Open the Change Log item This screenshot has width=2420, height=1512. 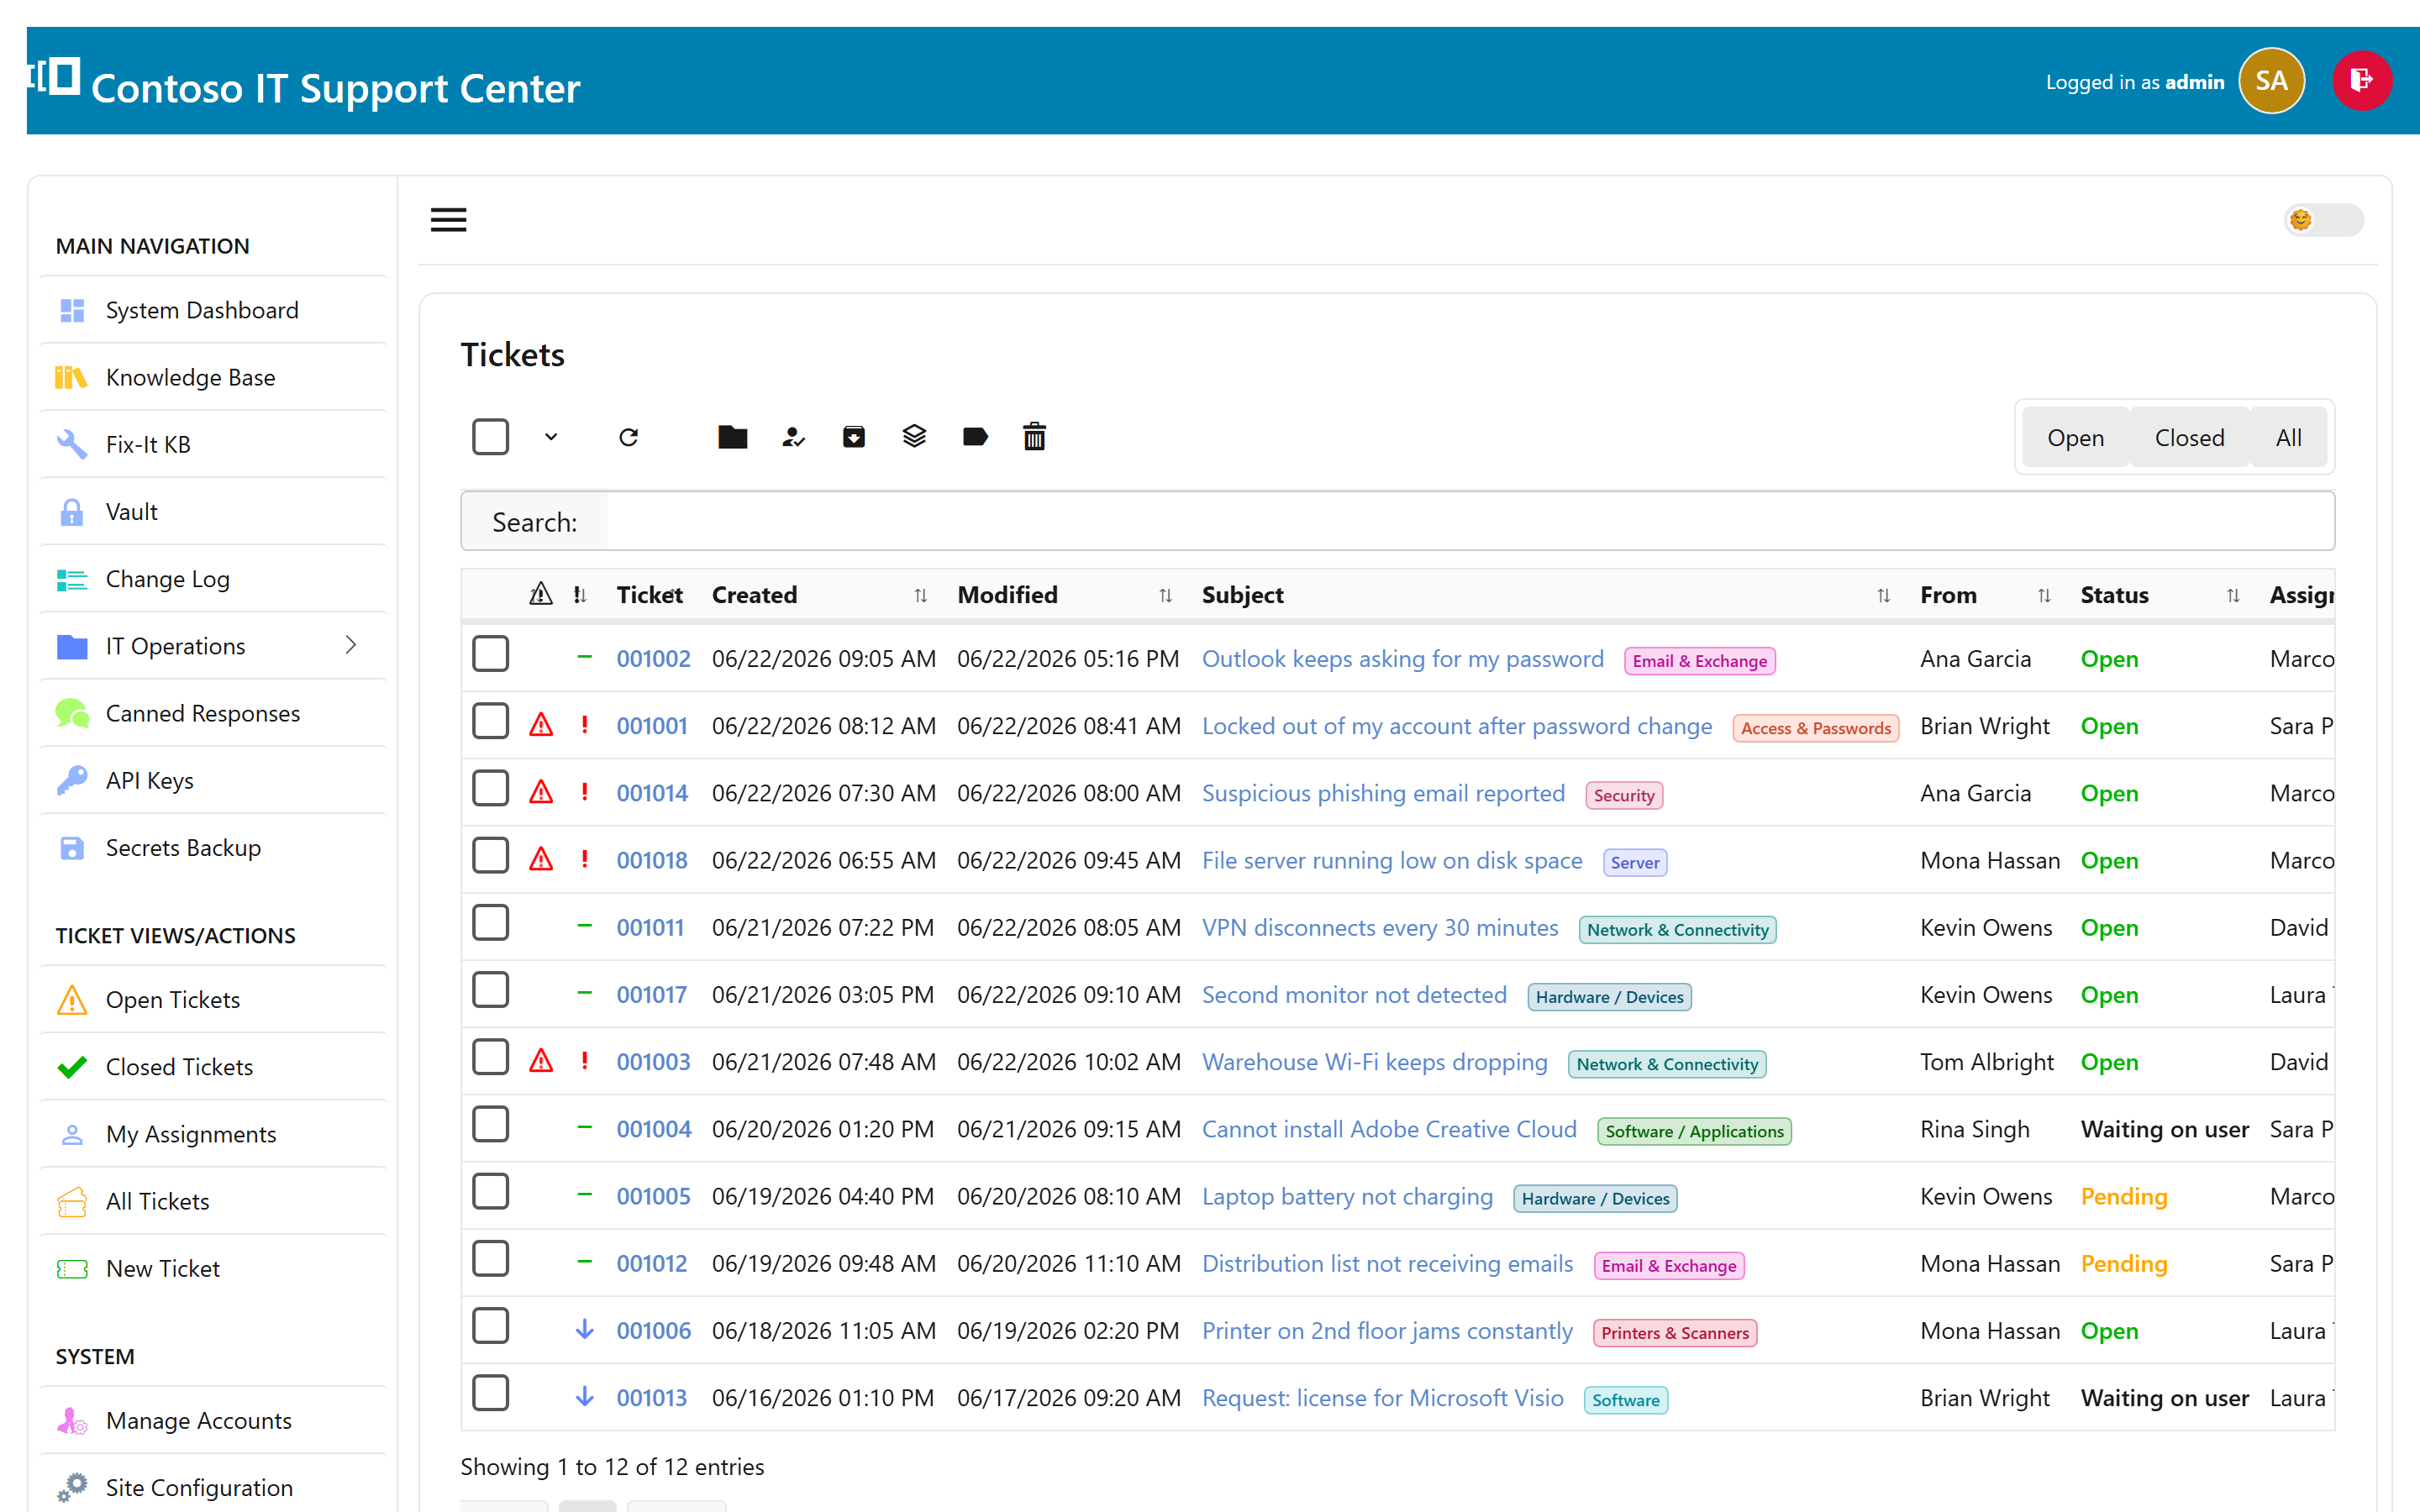pos(213,578)
